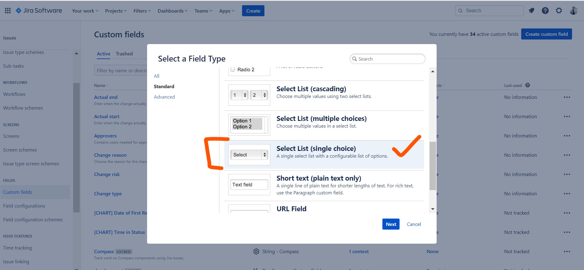Viewport: 584px width, 270px height.
Task: Open the notifications icon in header
Action: tap(531, 11)
